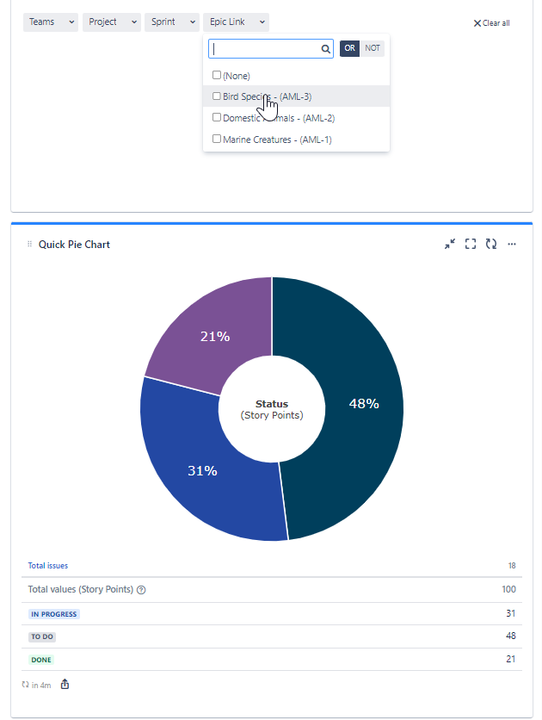This screenshot has height=720, width=542.
Task: Select the (None) option checkbox
Action: point(217,75)
